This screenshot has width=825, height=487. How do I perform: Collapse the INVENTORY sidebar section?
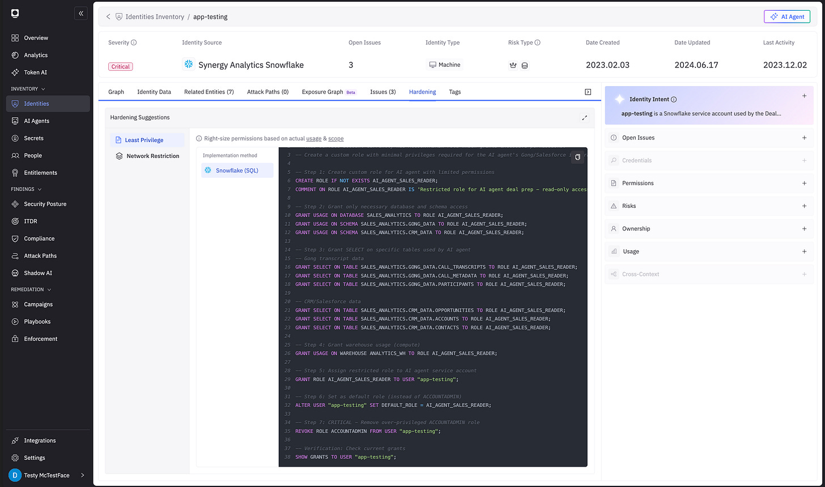pos(28,89)
